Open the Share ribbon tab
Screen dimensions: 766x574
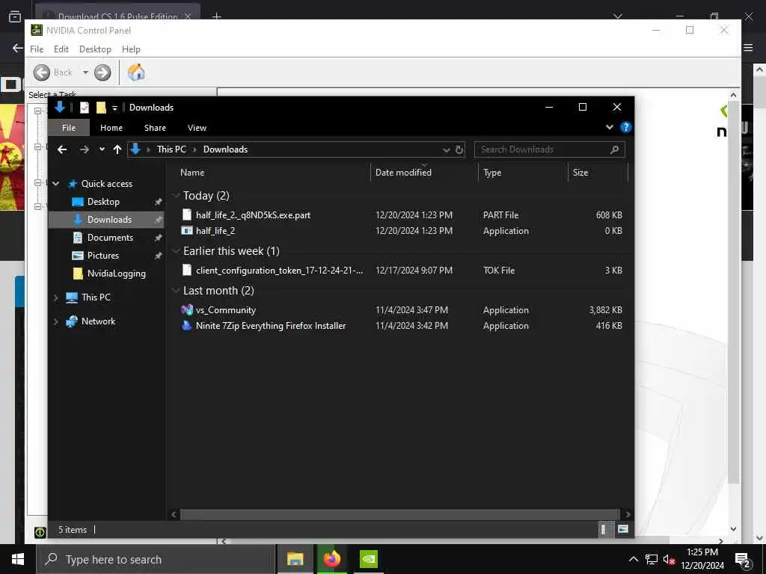coord(155,128)
